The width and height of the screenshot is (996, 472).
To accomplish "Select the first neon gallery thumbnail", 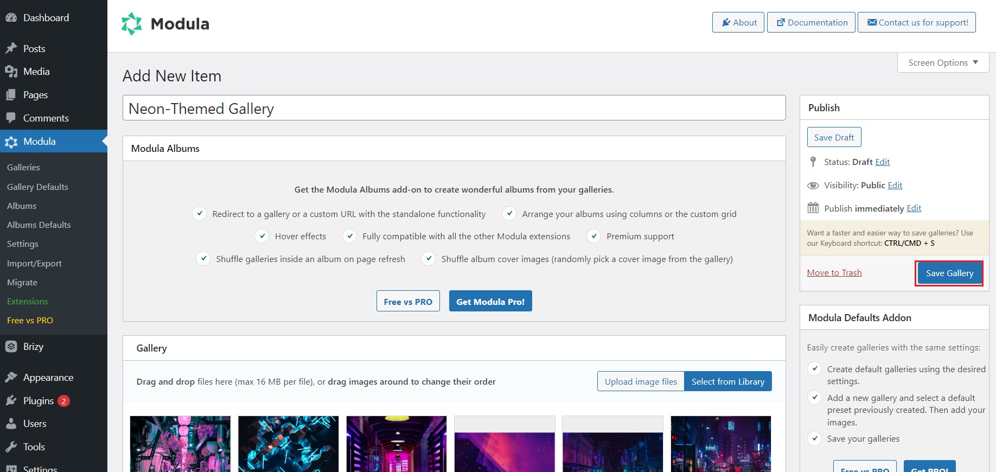I will pos(180,444).
